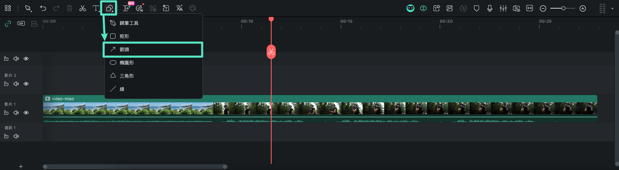Expand dropdown arrow beside audio meter

(x=612, y=8)
